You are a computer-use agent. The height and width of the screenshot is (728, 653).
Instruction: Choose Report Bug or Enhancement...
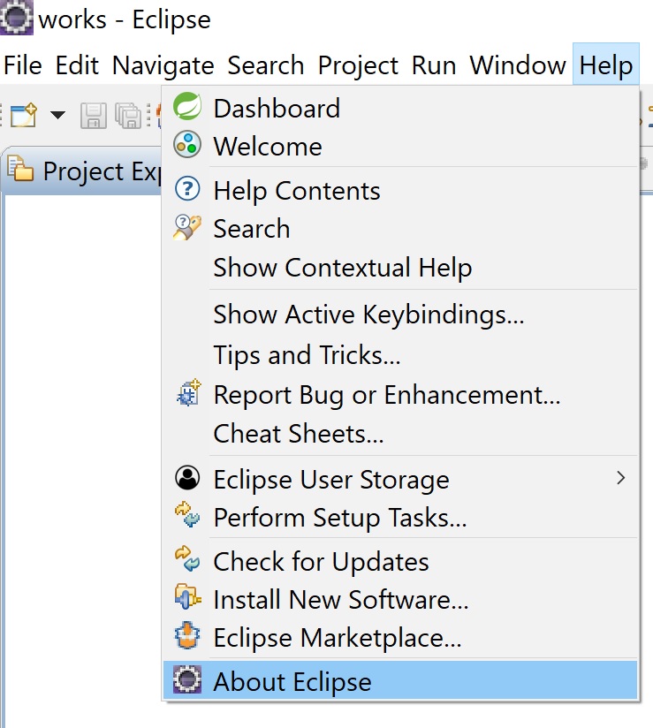(400, 395)
